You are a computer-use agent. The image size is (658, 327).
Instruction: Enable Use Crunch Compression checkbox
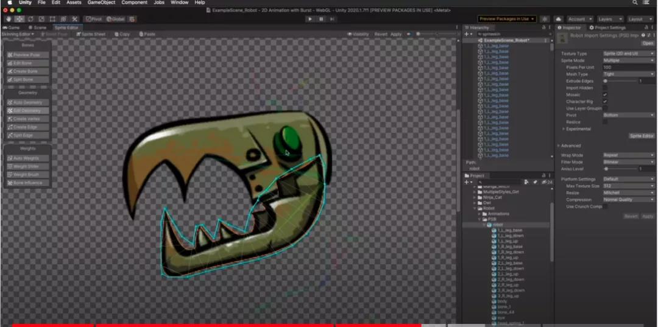pos(605,206)
